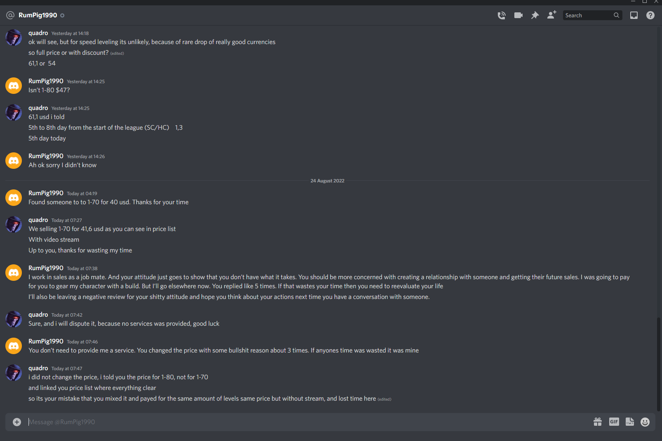Image resolution: width=662 pixels, height=441 pixels.
Task: Open the emoji picker
Action: 645,422
